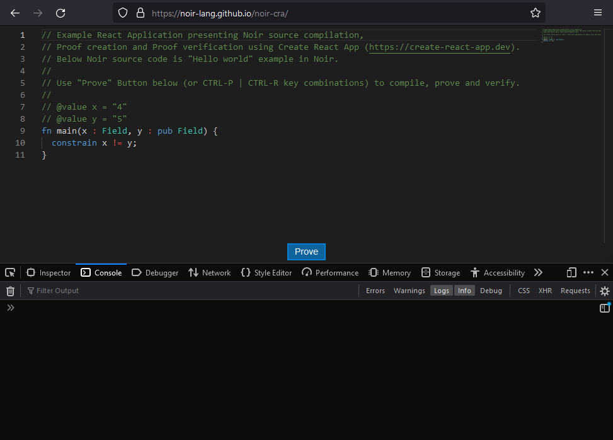Open the Network tab
This screenshot has height=440, width=613.
[x=210, y=272]
